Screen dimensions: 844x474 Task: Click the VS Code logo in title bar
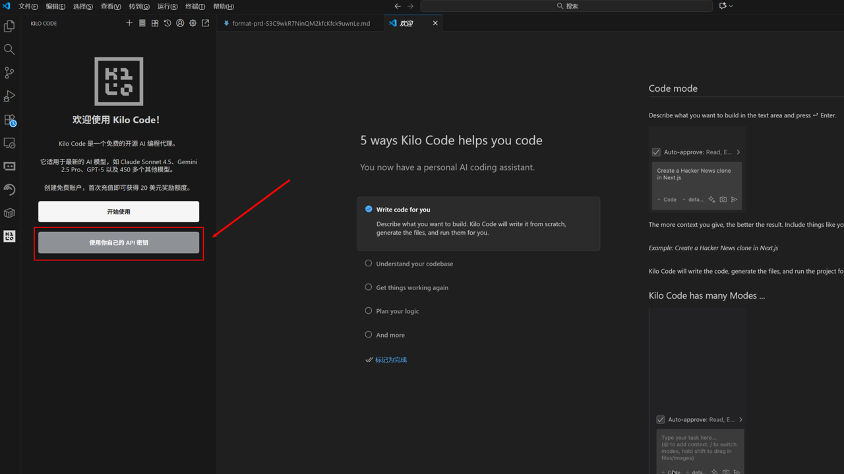point(7,6)
